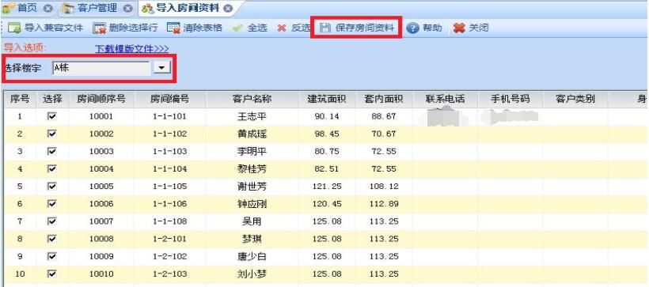649x287 pixels.
Task: Click the 保存房间资料 button label
Action: 365,28
